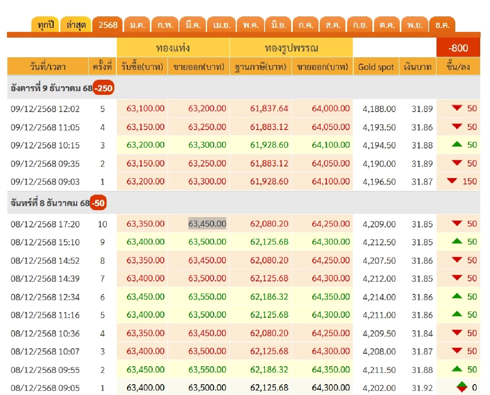
Task: Switch to the ล่าสุด tab
Action: [76, 25]
